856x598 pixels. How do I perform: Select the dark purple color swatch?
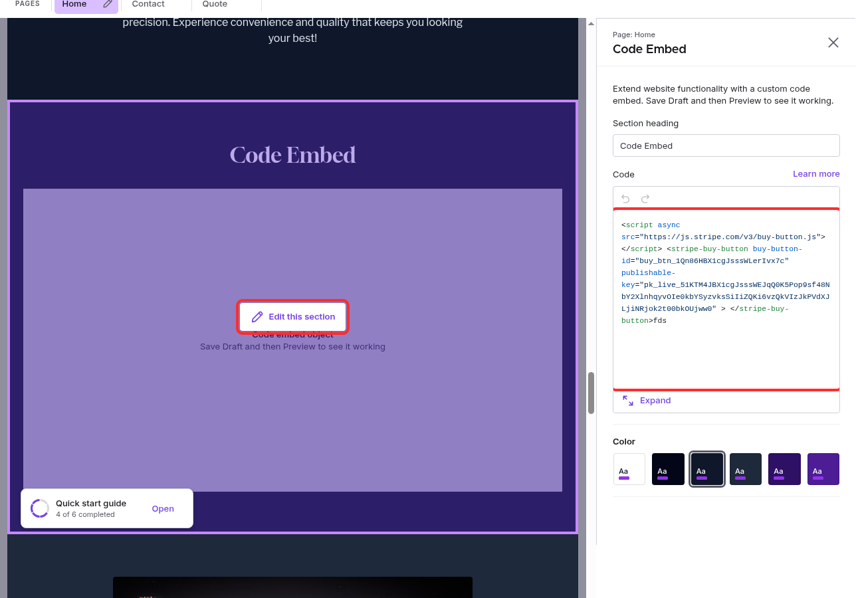pos(785,469)
